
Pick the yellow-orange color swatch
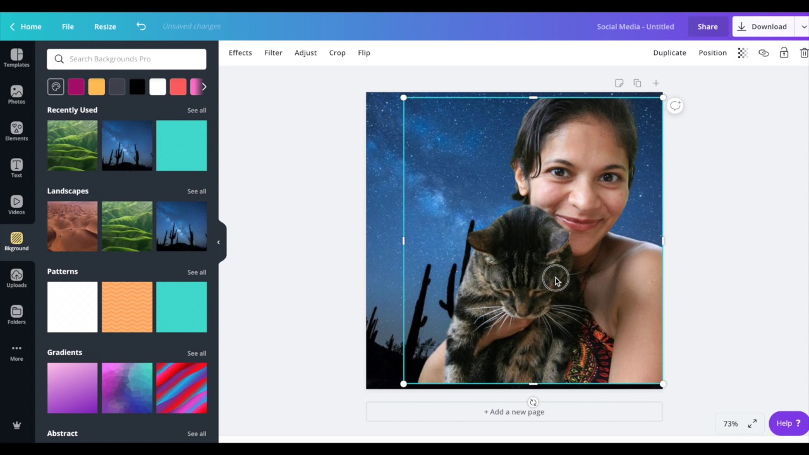pos(96,87)
